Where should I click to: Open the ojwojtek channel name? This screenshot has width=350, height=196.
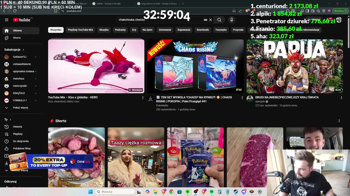coord(260,102)
